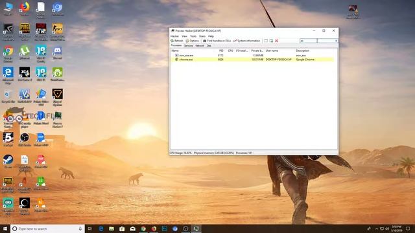This screenshot has width=415, height=233.
Task: Sort by CPU column header
Action: pyautogui.click(x=230, y=50)
